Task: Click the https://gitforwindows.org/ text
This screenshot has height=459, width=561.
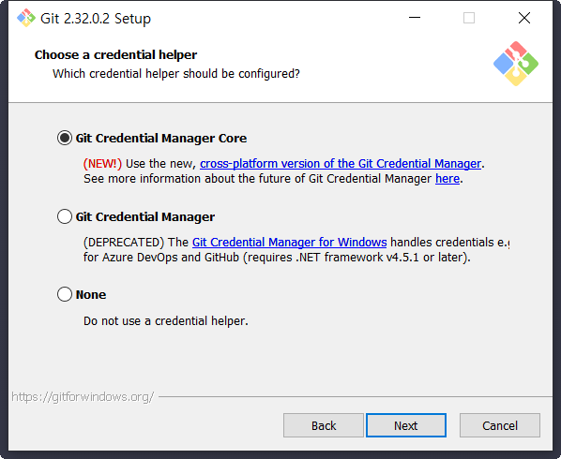Action: (83, 397)
